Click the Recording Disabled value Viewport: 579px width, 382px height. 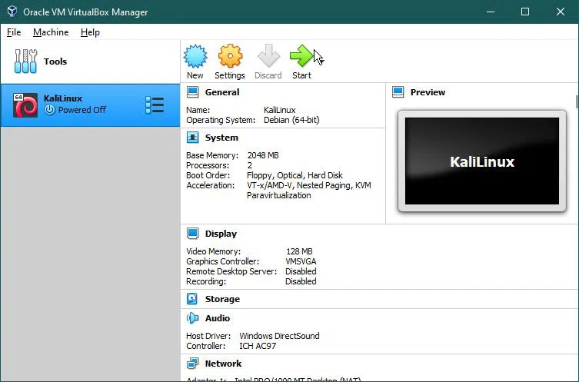click(301, 281)
